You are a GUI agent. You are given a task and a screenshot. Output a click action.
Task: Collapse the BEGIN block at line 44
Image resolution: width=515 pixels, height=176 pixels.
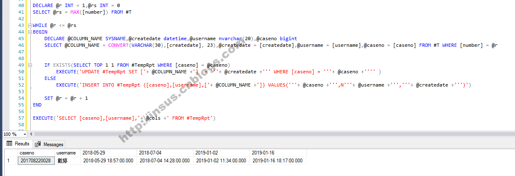pos(29,32)
